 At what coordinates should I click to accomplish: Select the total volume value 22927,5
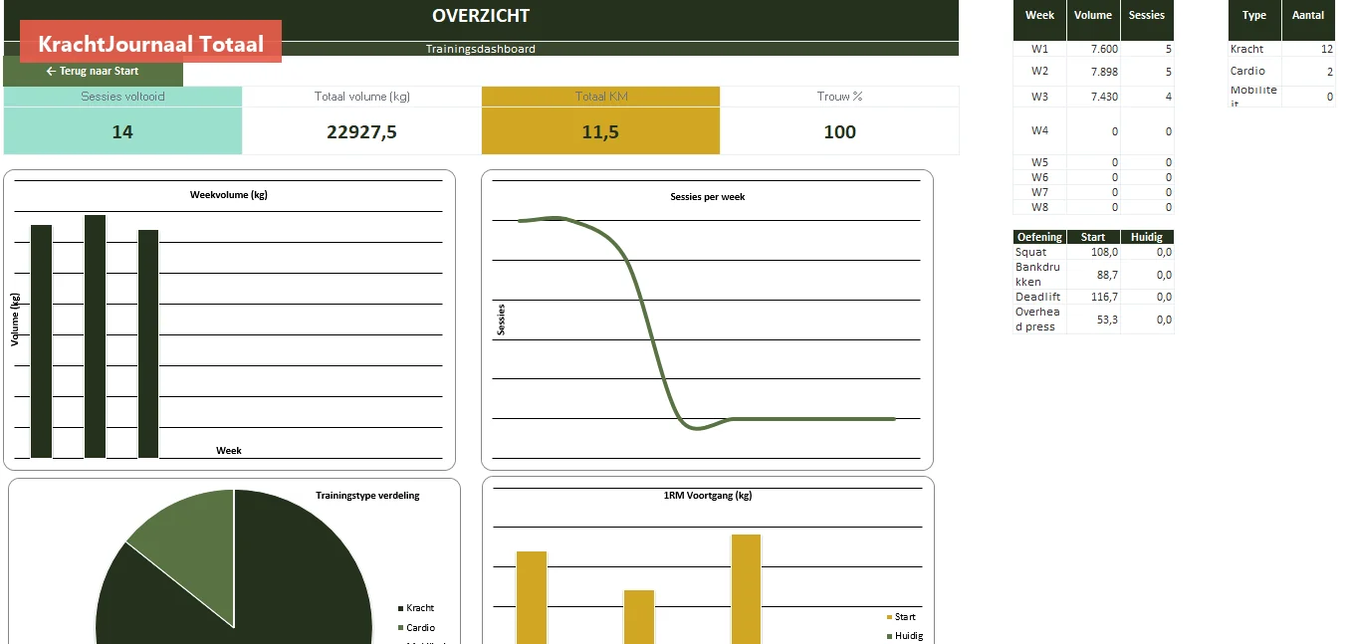click(362, 131)
